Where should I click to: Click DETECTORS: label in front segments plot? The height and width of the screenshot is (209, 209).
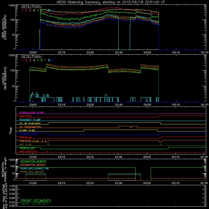[32, 7]
